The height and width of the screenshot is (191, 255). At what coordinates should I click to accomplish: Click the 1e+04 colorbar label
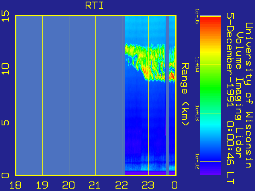(x=197, y=64)
